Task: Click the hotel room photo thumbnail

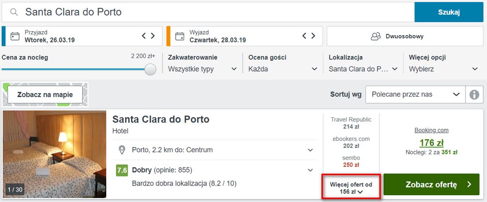Action: (54, 154)
